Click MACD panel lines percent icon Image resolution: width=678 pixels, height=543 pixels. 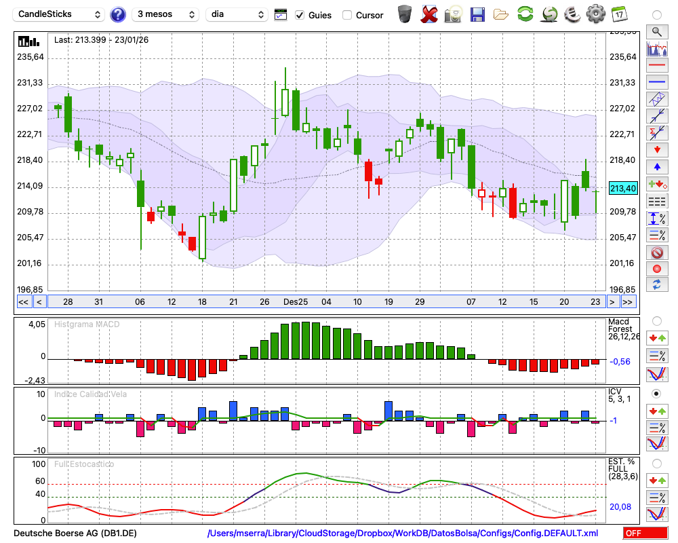click(657, 356)
